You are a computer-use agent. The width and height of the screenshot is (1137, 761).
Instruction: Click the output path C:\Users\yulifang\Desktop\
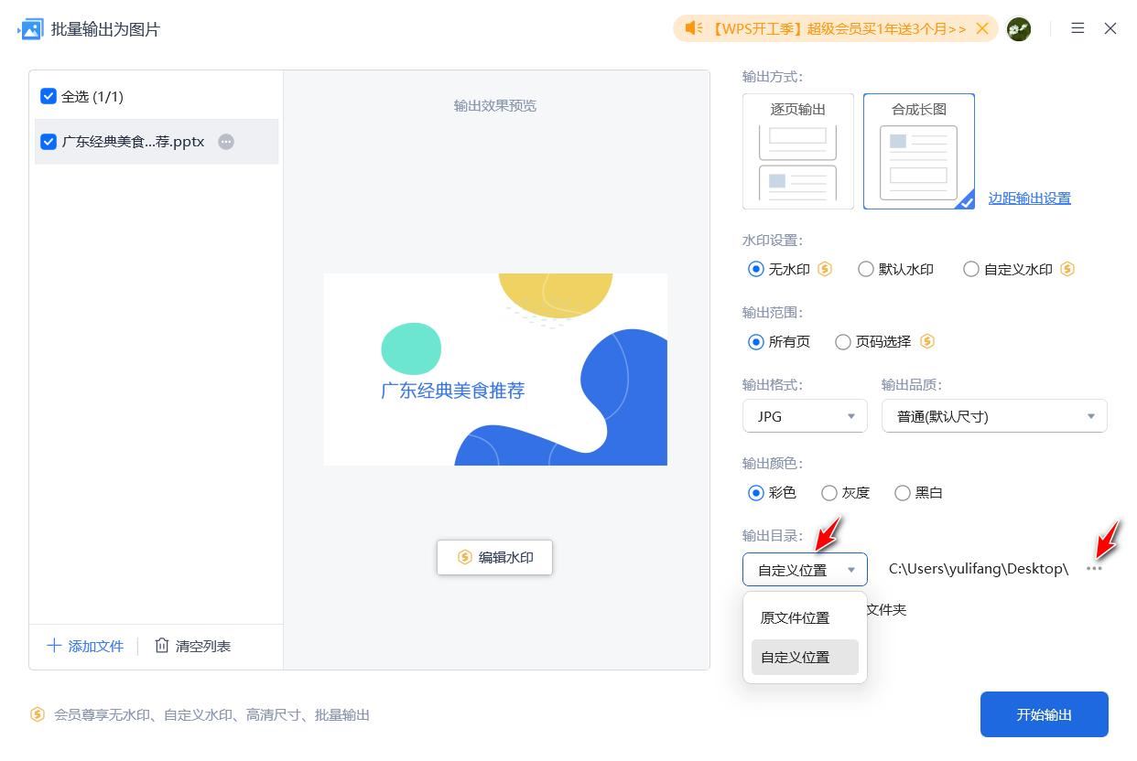coord(979,569)
